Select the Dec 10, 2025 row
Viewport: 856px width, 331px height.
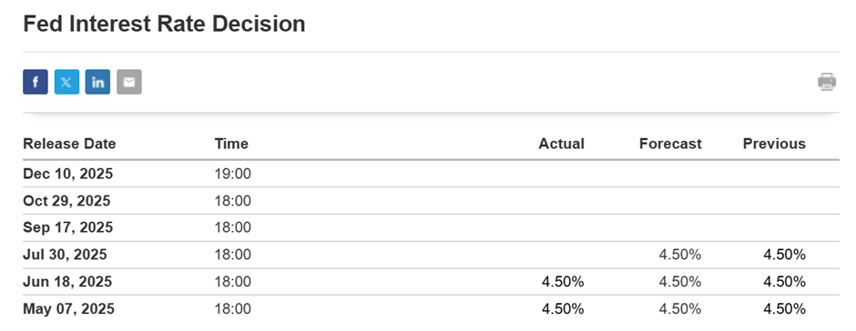click(x=431, y=174)
